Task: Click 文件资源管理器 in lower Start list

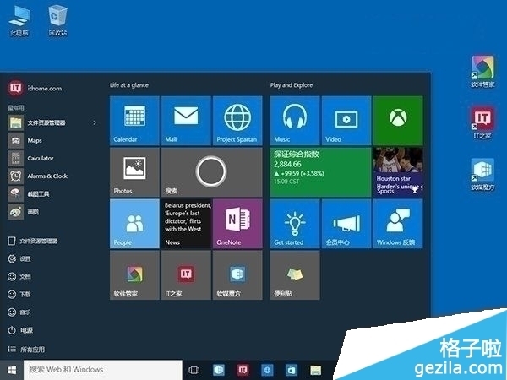Action: tap(33, 241)
